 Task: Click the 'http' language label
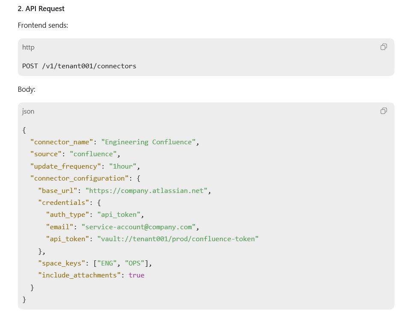pyautogui.click(x=28, y=47)
